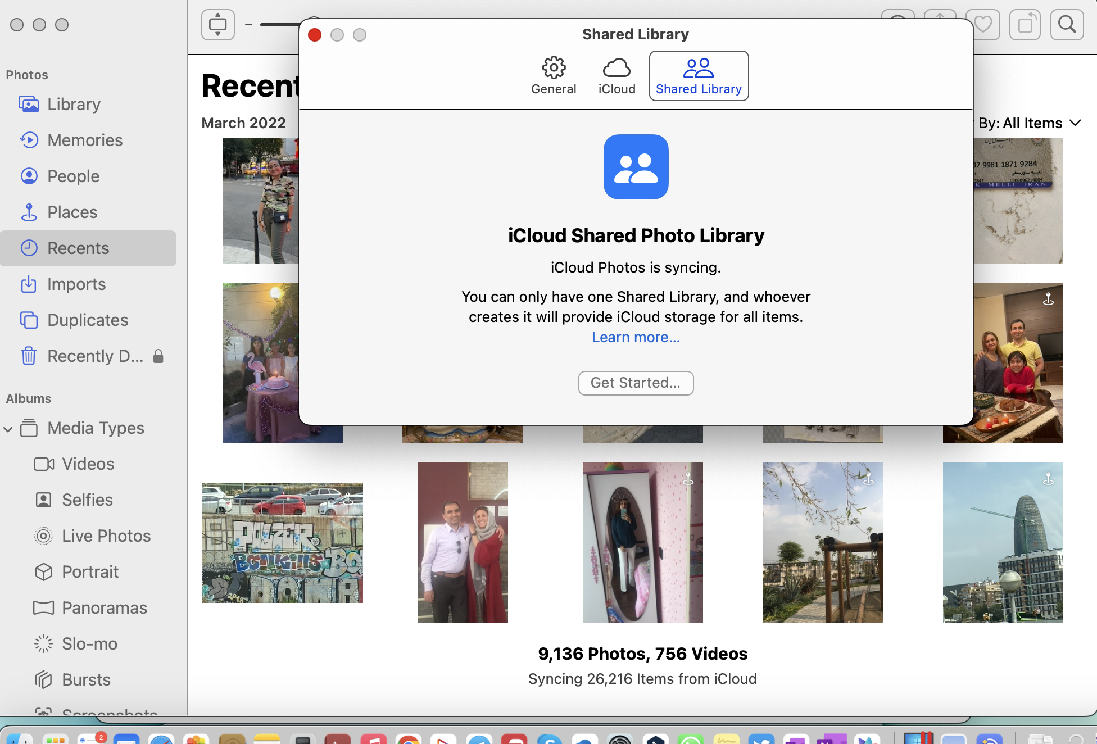1097x744 pixels.
Task: Open the Recently Deleted folder
Action: [94, 356]
